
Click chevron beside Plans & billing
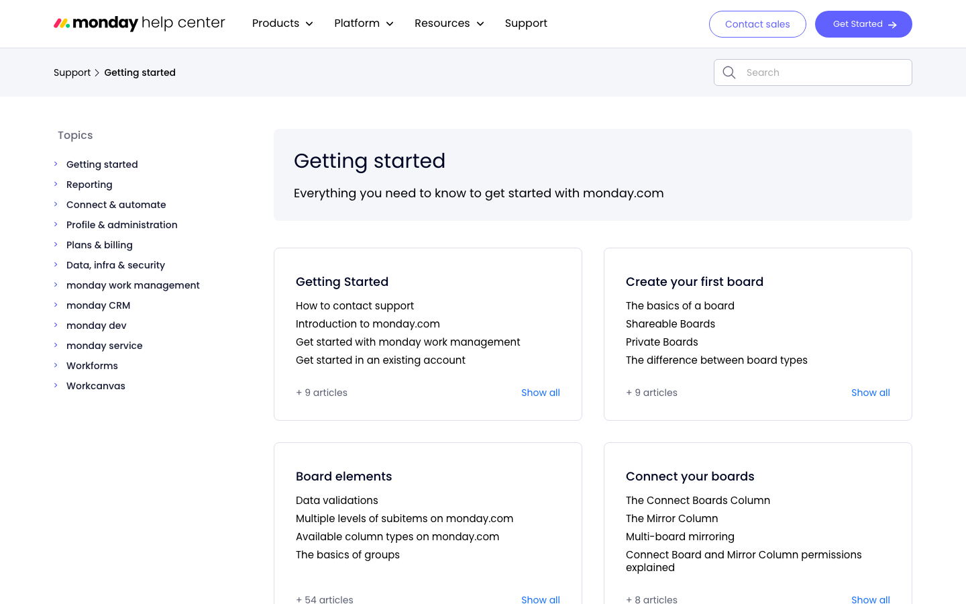56,244
